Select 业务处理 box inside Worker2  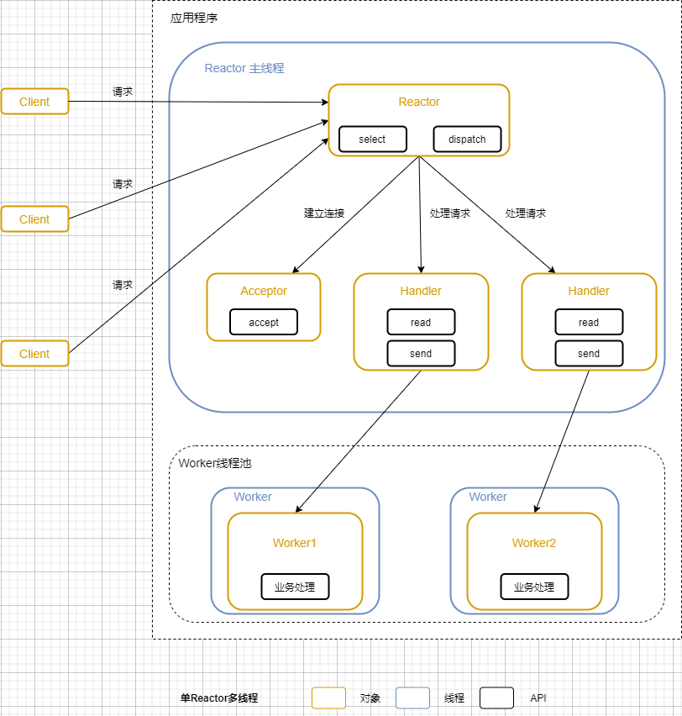click(534, 587)
